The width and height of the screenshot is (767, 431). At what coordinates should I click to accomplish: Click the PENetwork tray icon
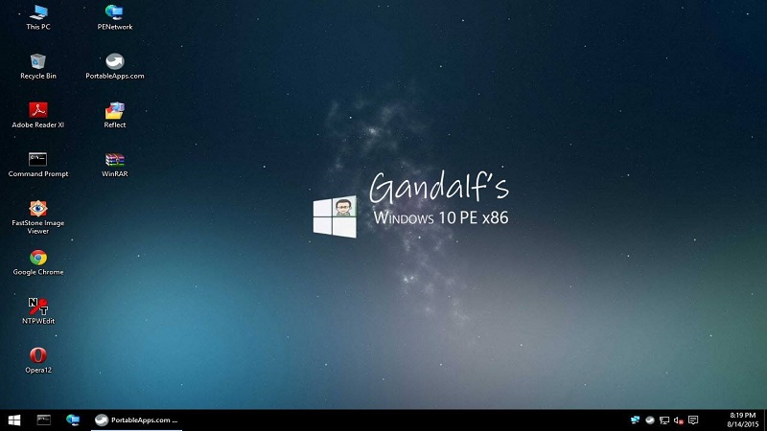coord(635,420)
